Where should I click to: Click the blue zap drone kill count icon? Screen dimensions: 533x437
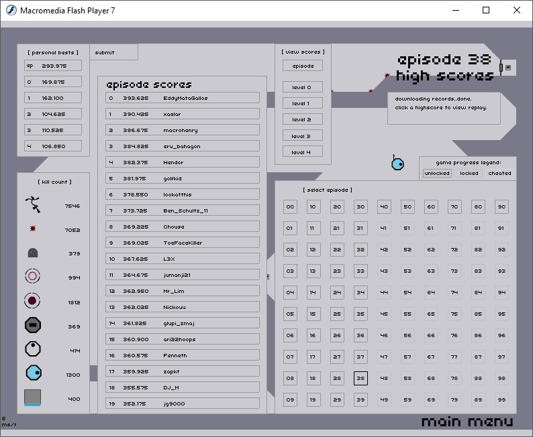point(33,373)
